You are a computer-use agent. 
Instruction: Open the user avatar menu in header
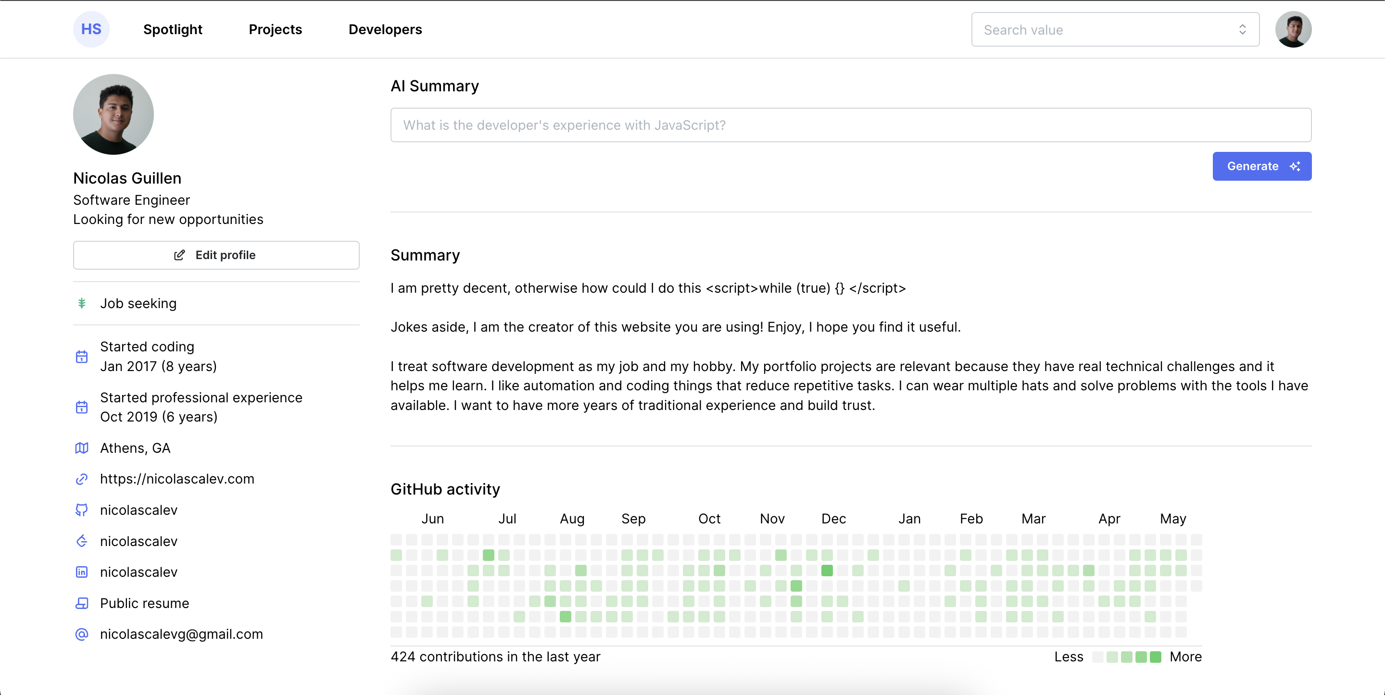(1293, 30)
